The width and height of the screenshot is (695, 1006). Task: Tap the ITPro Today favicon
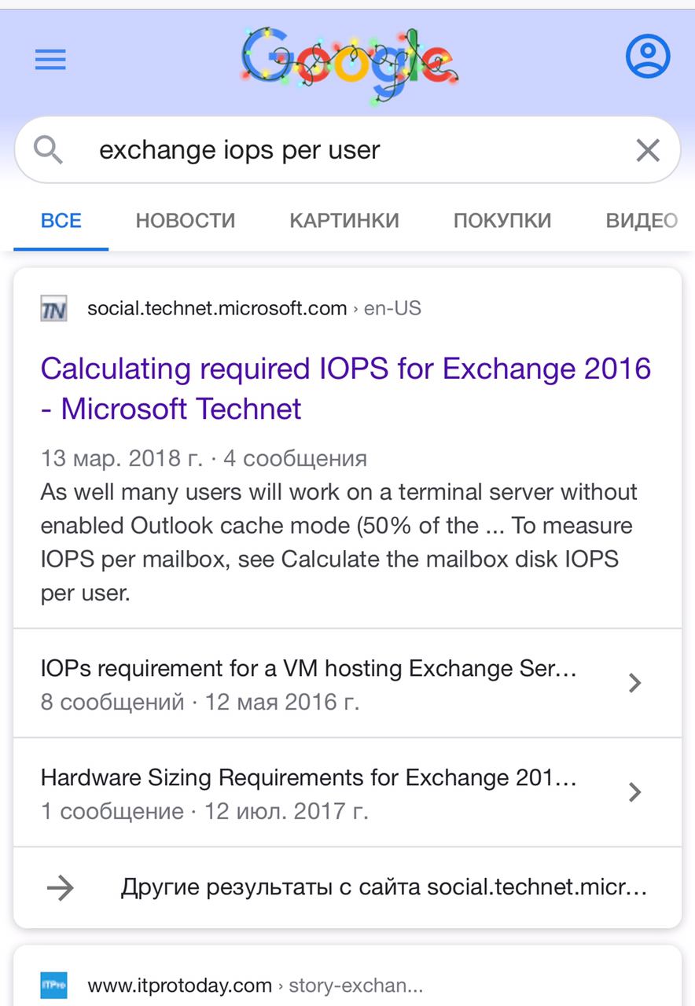coord(54,985)
